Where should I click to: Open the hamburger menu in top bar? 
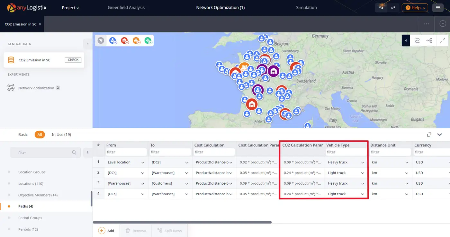(438, 8)
